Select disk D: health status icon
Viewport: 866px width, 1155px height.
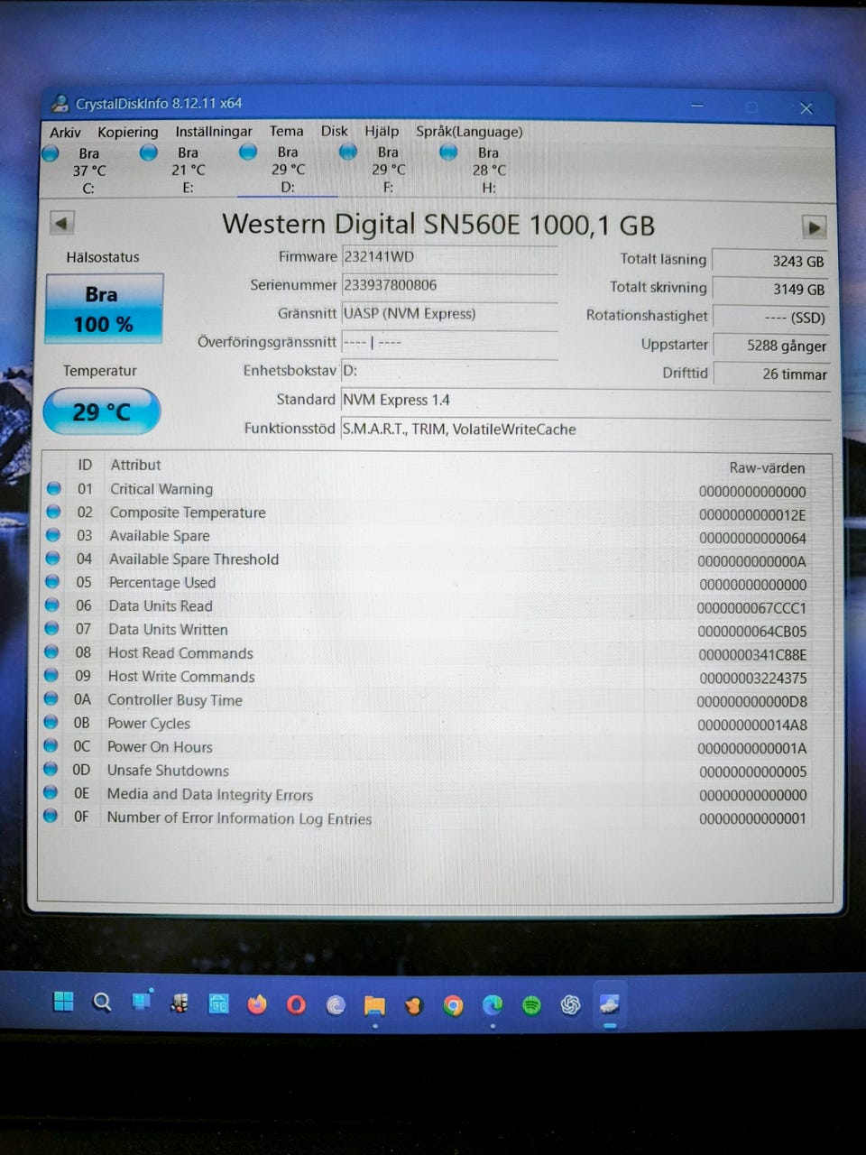pos(248,152)
